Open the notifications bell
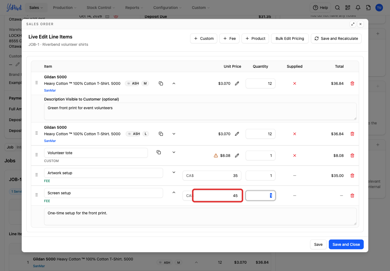Viewport: 390px width, 271px height. [358, 8]
